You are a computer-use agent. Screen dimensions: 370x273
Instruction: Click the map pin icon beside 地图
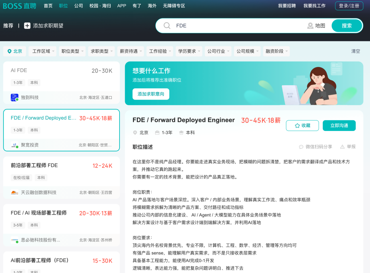(x=310, y=26)
